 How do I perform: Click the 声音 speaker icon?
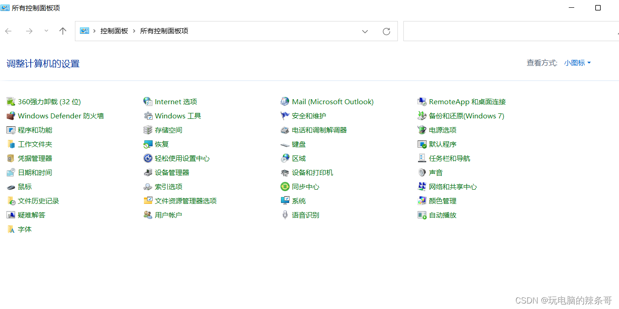tap(422, 172)
